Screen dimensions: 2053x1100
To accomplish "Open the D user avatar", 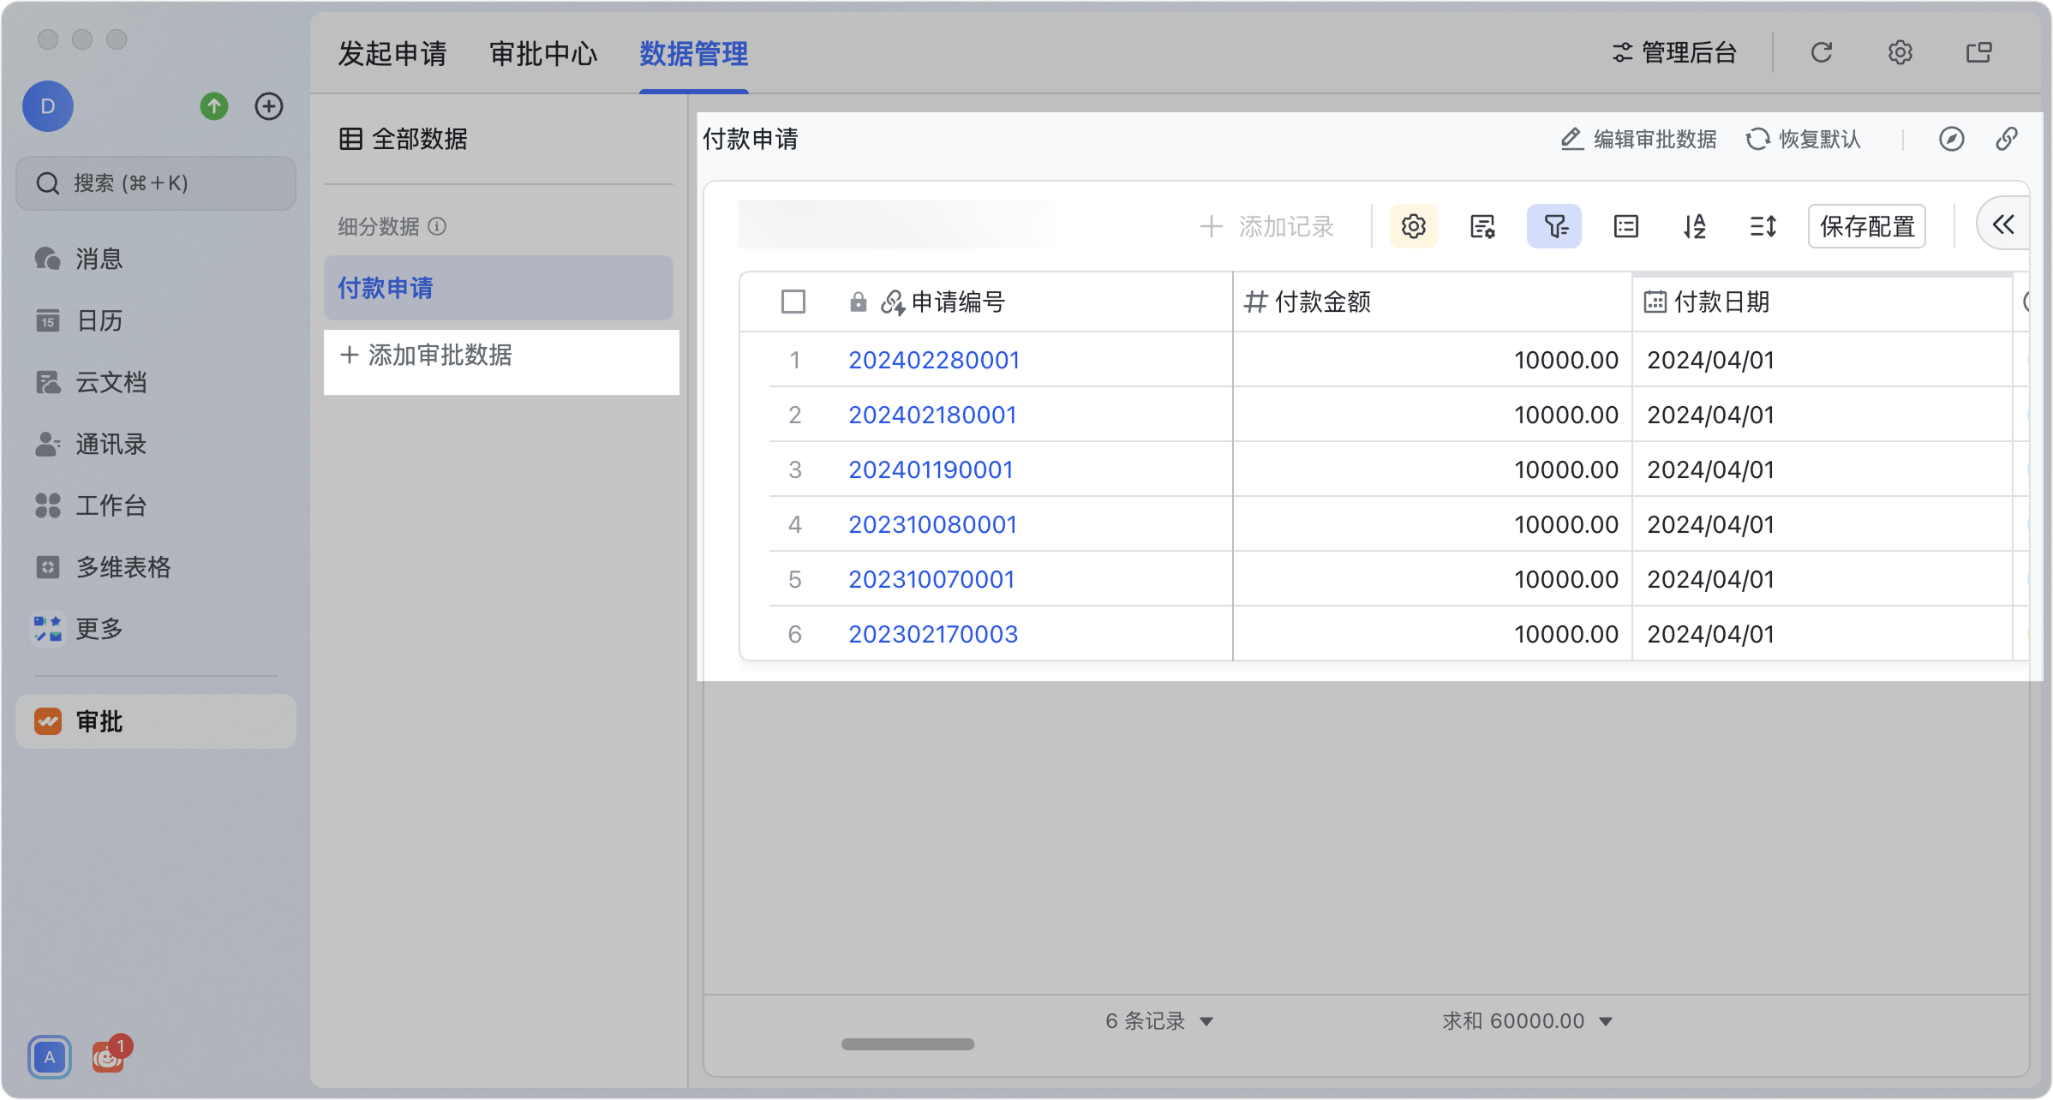I will click(48, 106).
